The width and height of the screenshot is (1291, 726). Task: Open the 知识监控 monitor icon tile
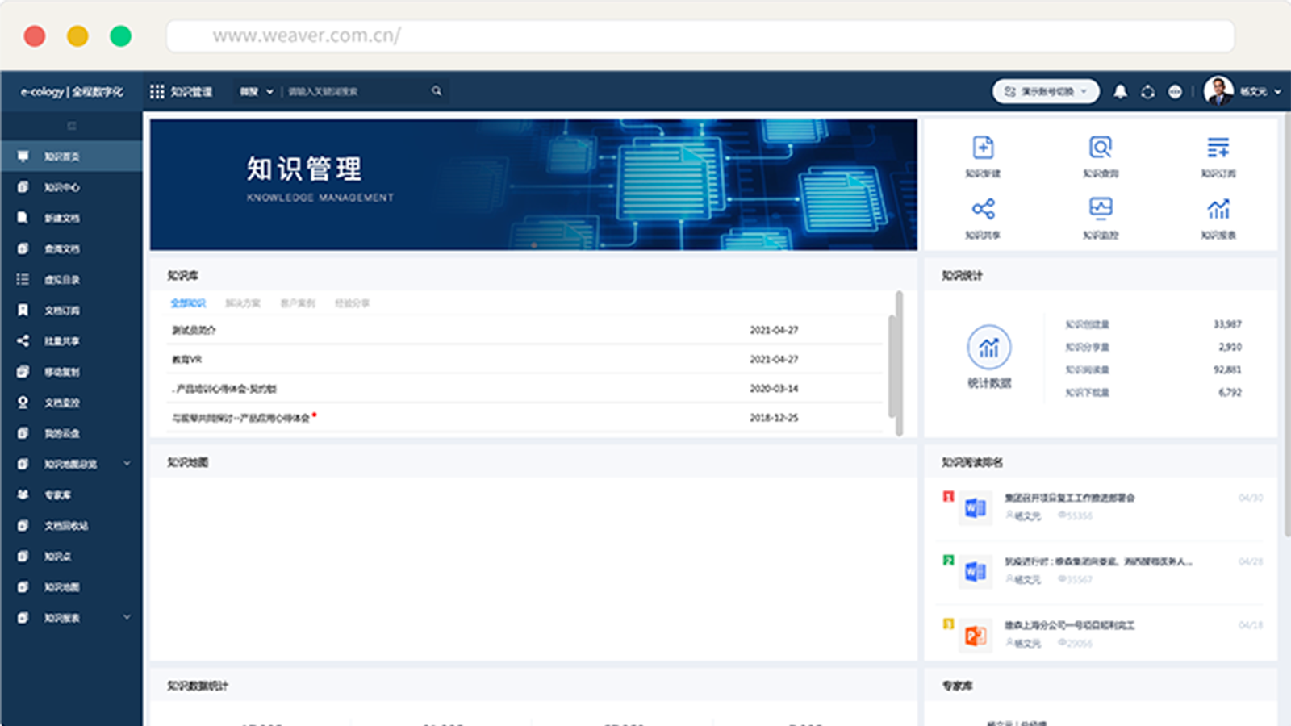1100,210
